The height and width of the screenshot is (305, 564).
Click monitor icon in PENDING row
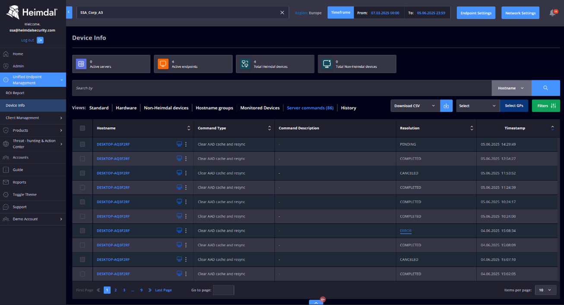[179, 144]
